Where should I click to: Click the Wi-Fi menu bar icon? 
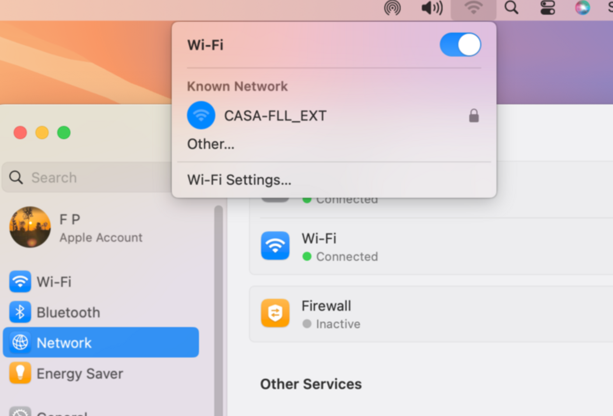(473, 8)
